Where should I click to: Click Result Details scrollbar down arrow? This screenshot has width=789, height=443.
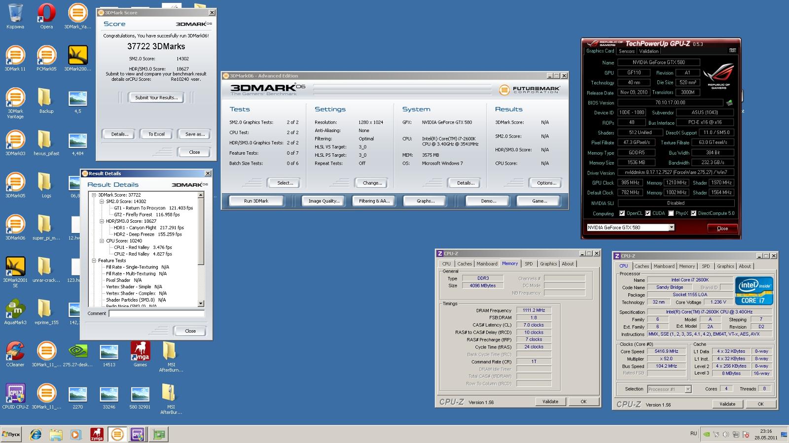201,304
